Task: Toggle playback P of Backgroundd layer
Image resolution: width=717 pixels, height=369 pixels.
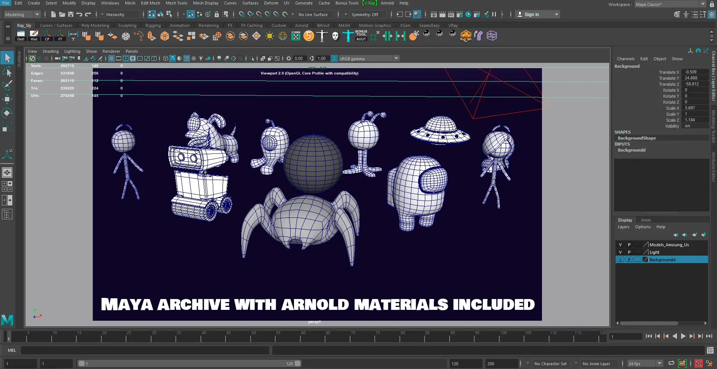Action: pyautogui.click(x=629, y=260)
